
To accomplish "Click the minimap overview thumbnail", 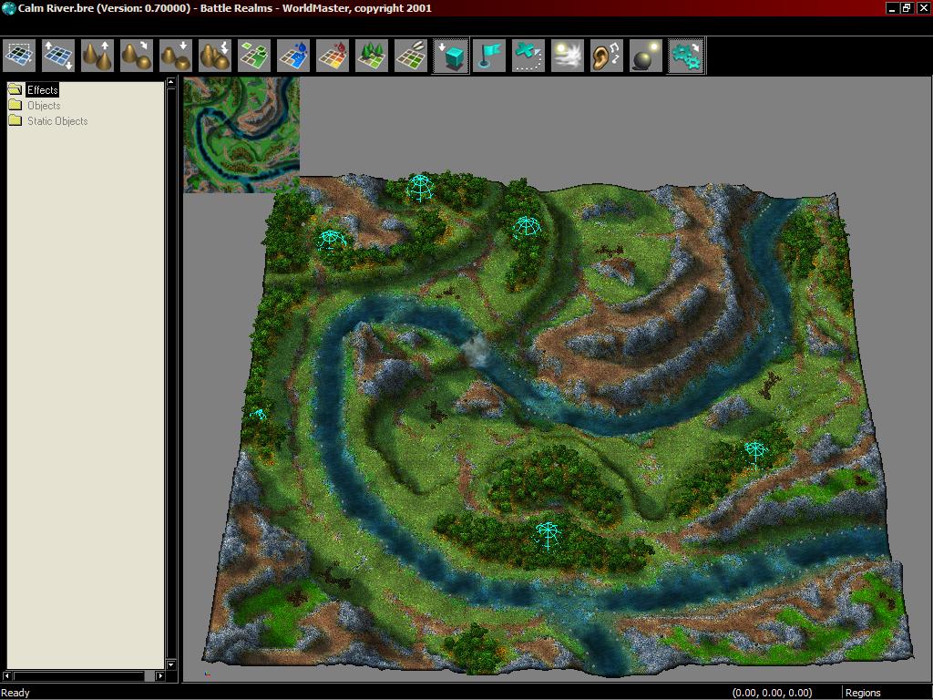I will pyautogui.click(x=241, y=134).
